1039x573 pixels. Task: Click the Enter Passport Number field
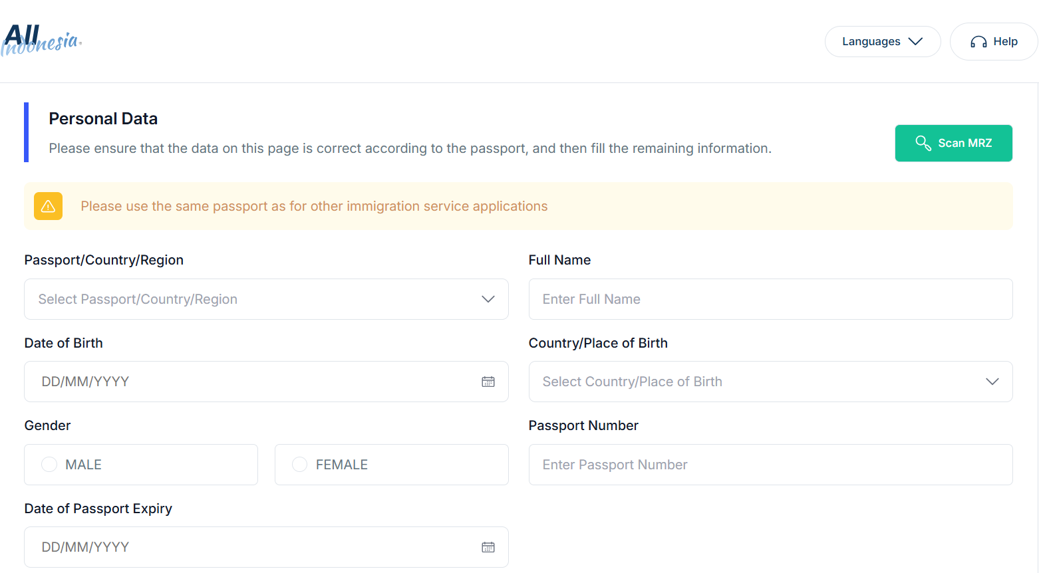click(770, 465)
